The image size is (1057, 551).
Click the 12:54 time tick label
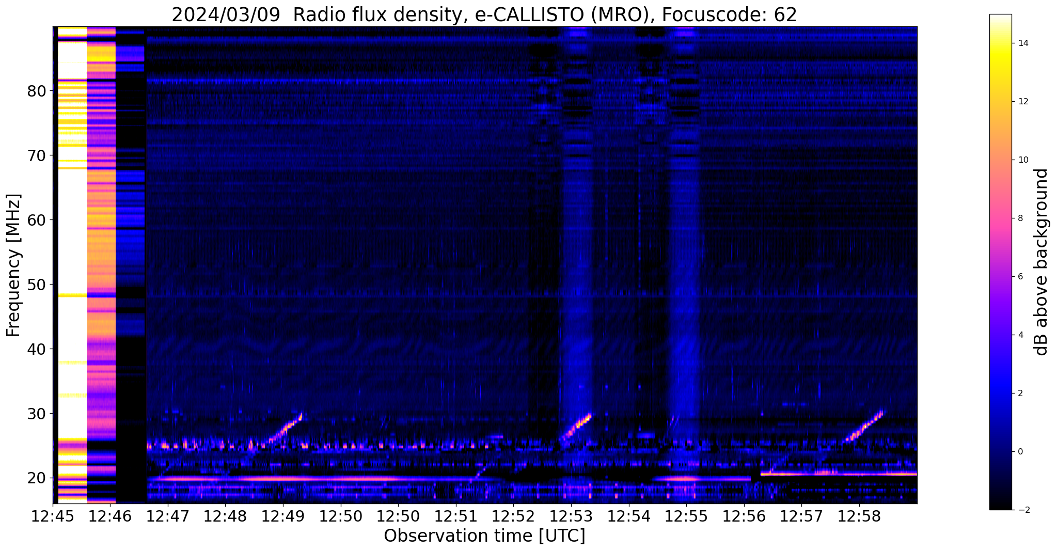click(x=628, y=516)
